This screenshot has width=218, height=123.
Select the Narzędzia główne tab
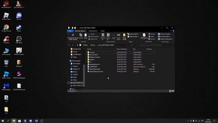tap(80, 31)
